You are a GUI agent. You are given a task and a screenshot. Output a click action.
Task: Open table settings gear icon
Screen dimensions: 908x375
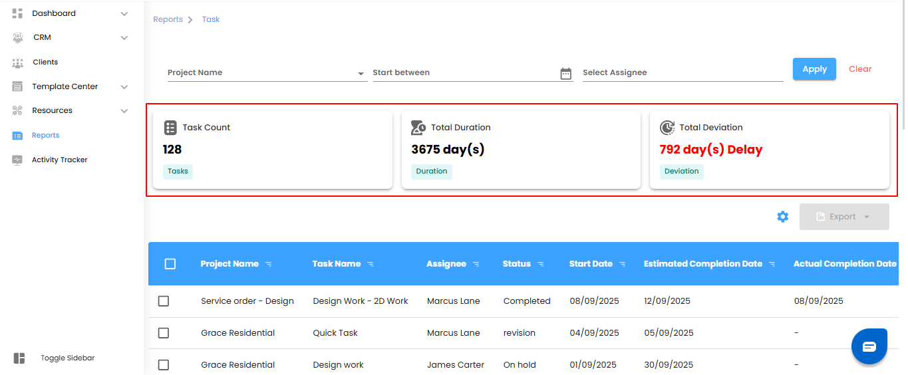click(783, 217)
